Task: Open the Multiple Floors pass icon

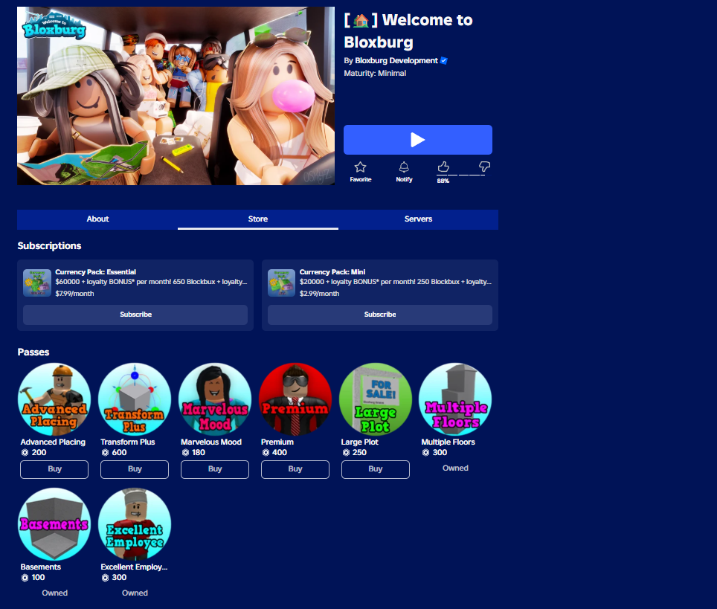Action: pos(455,399)
